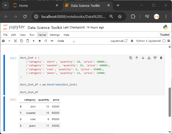Open the File menu

click(x=5, y=35)
